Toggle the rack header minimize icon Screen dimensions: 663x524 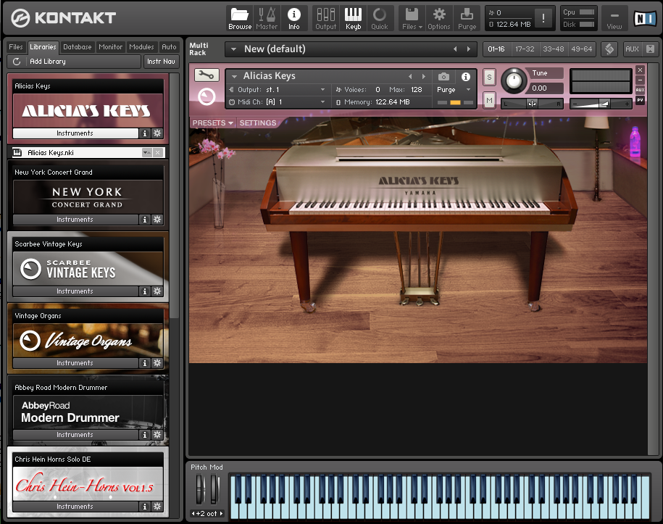[x=609, y=49]
